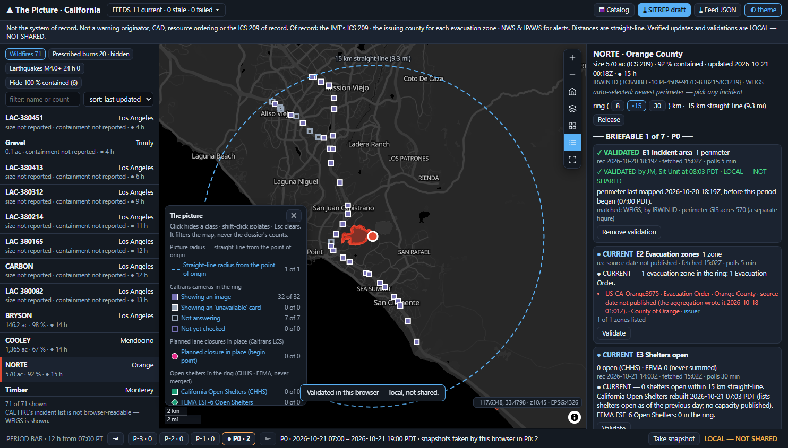
Task: Remove validation from E1 Incident area
Action: pos(629,232)
